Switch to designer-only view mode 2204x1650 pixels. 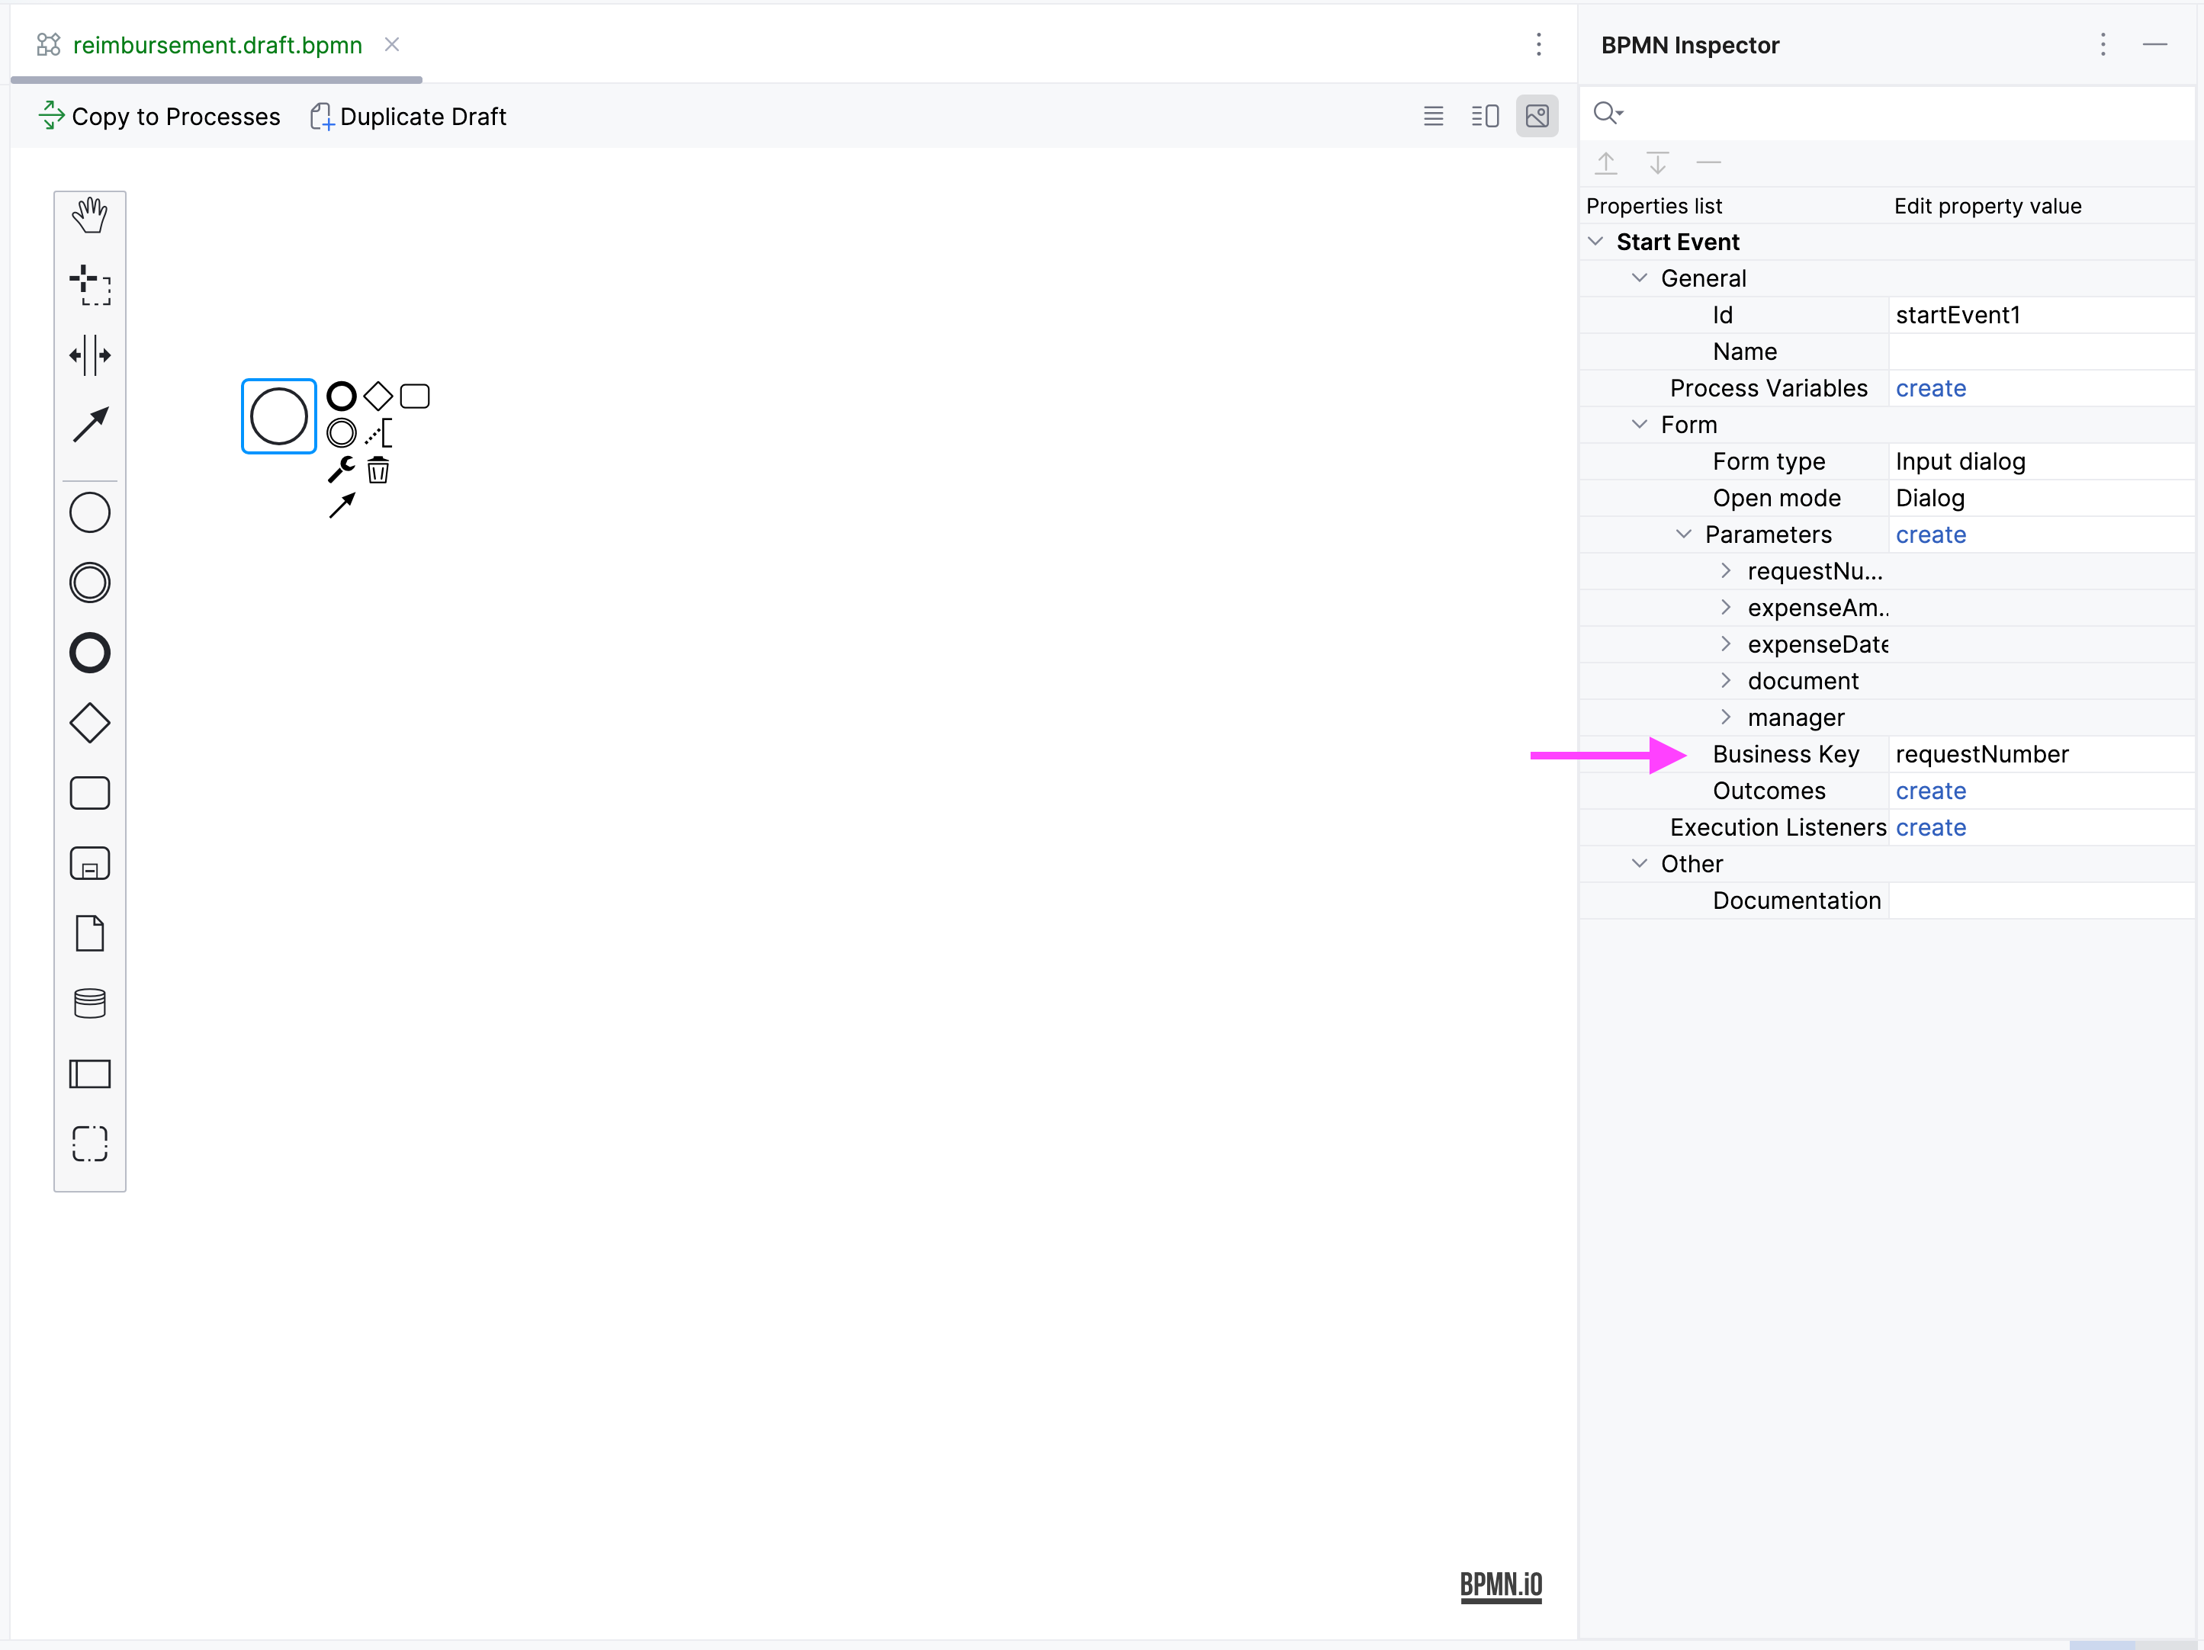pos(1537,117)
